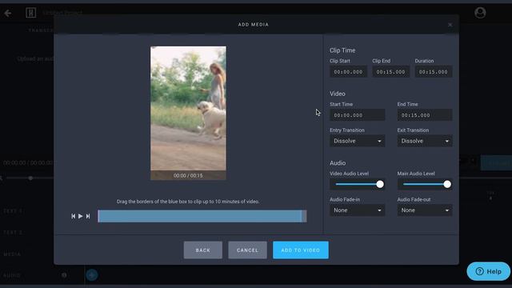Open the Entry Transition dropdown
This screenshot has height=288, width=512.
tap(358, 141)
